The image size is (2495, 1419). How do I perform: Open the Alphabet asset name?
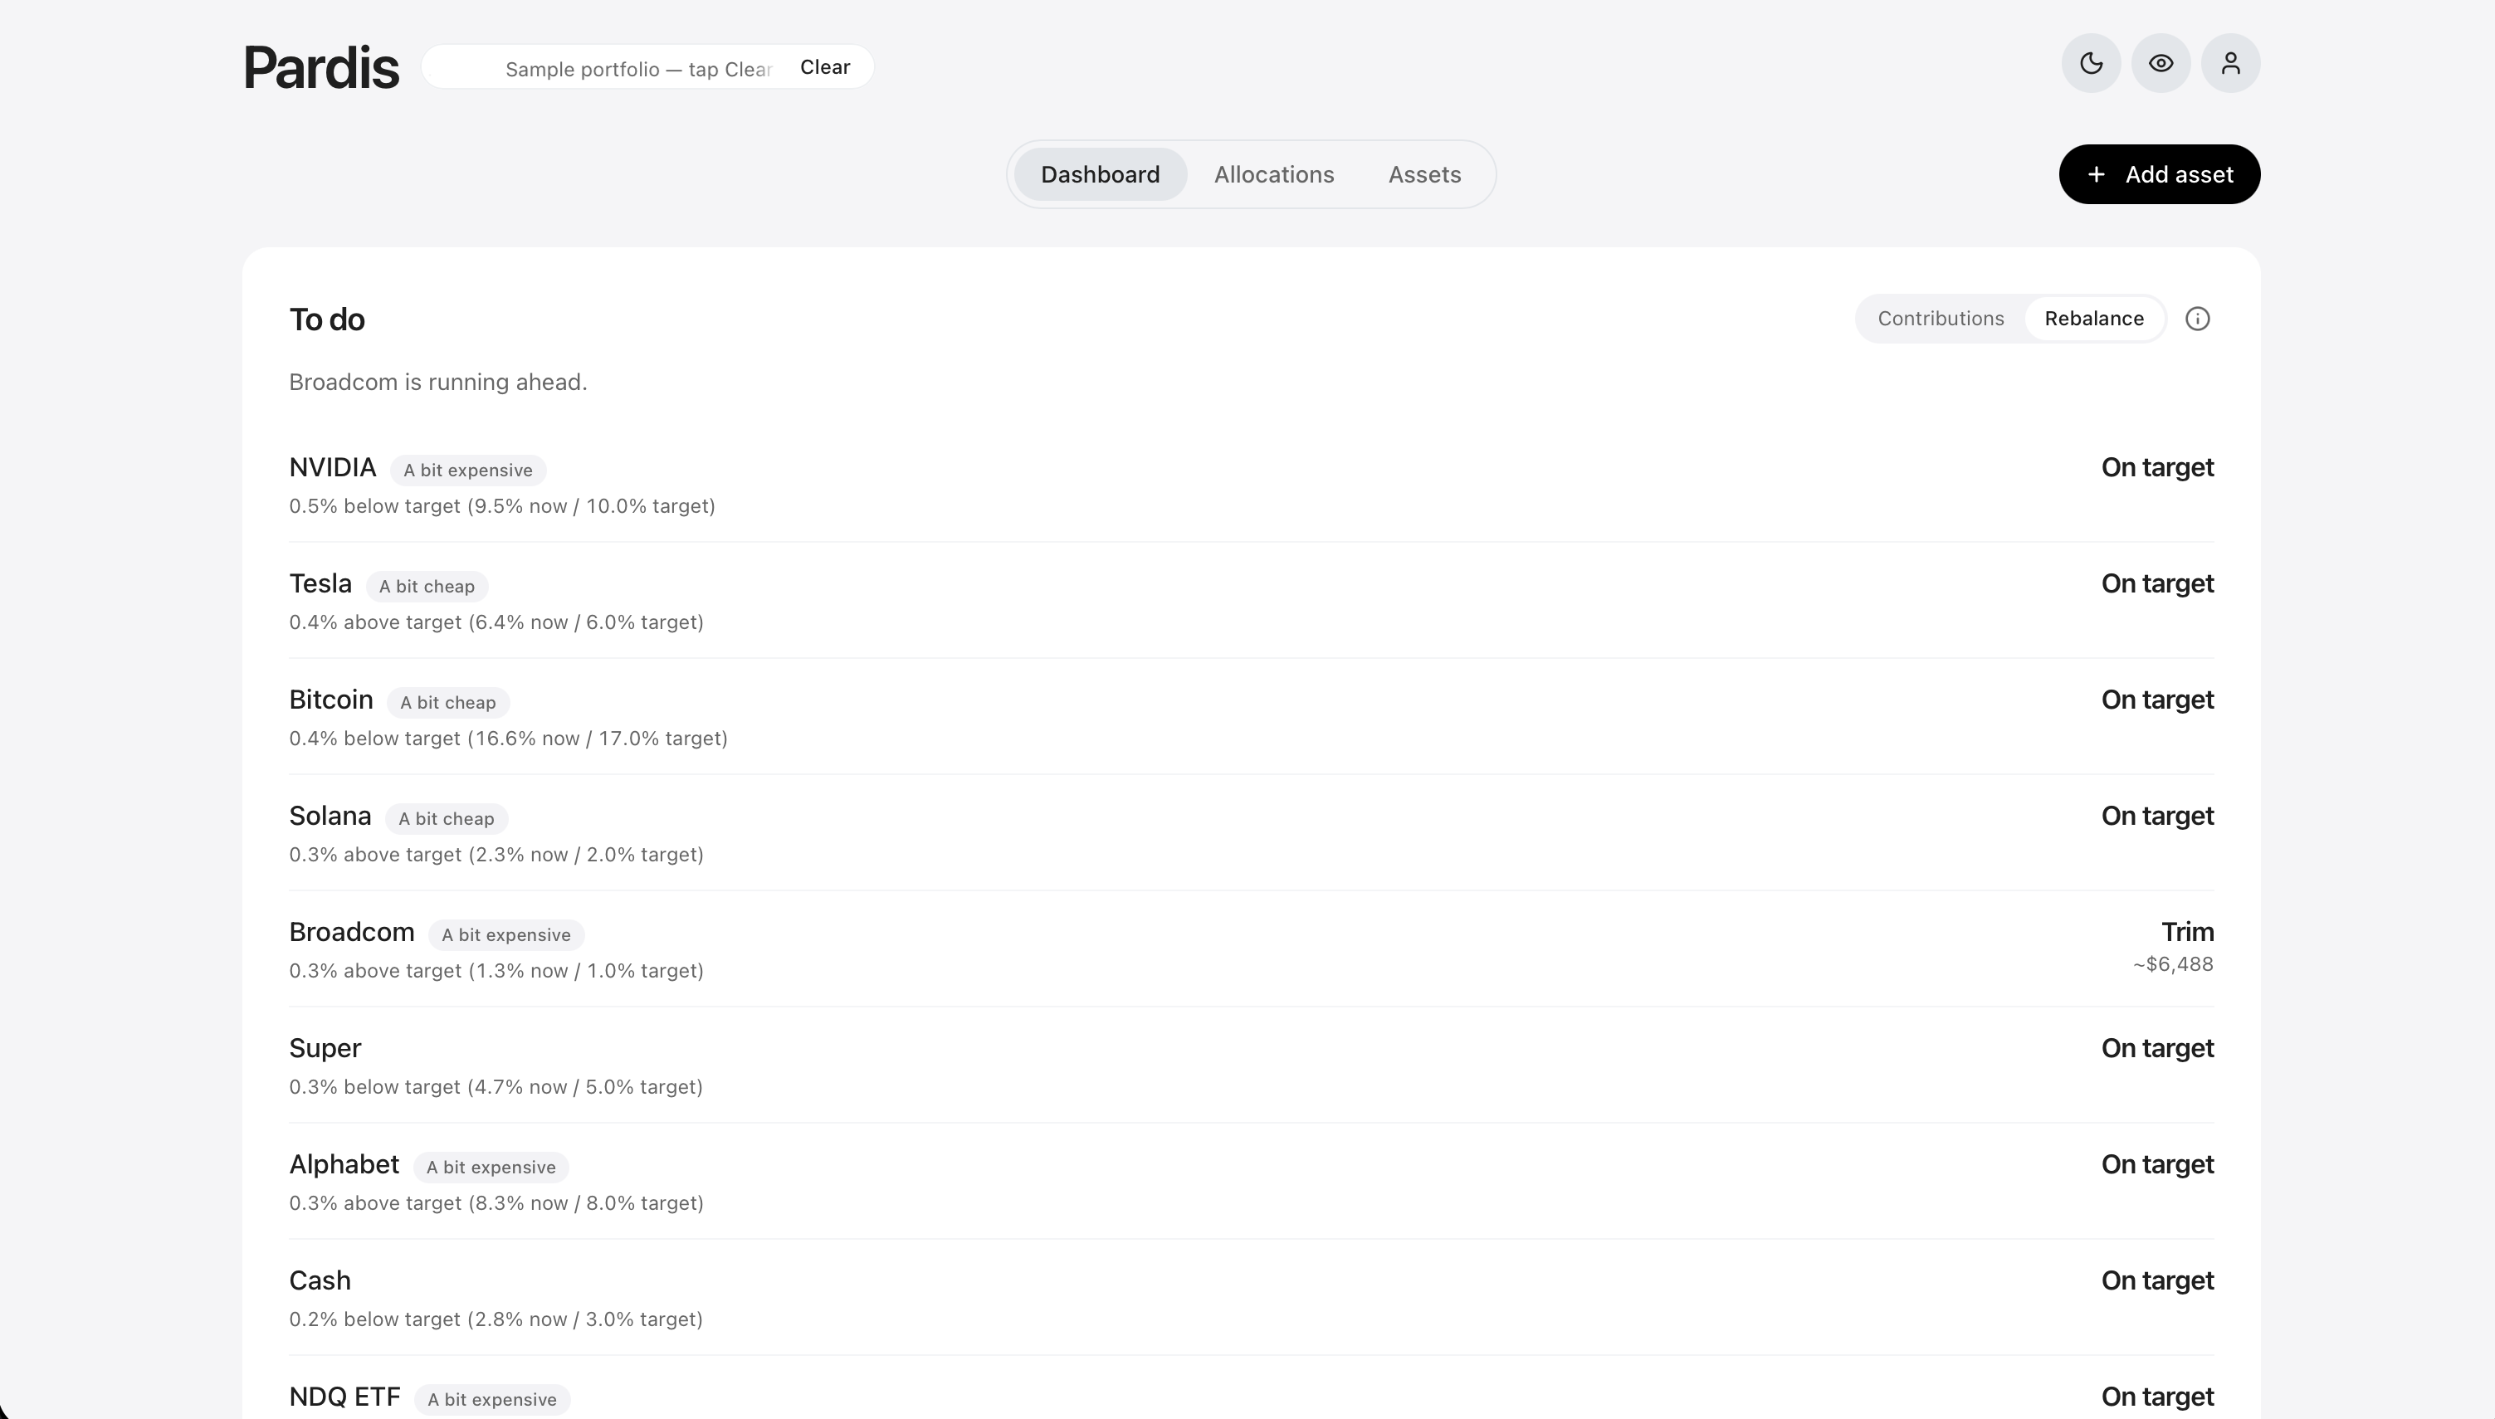pos(344,1163)
